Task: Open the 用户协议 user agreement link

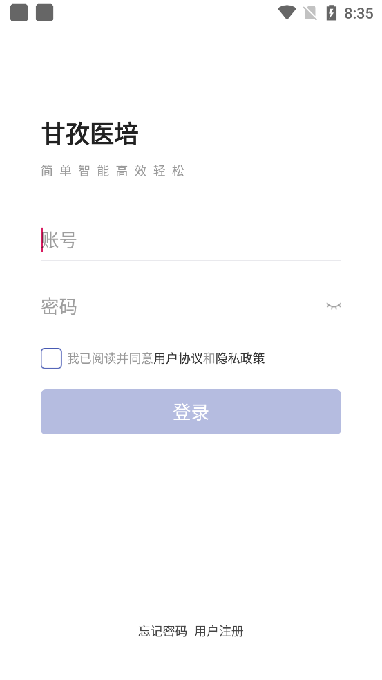Action: [x=178, y=358]
